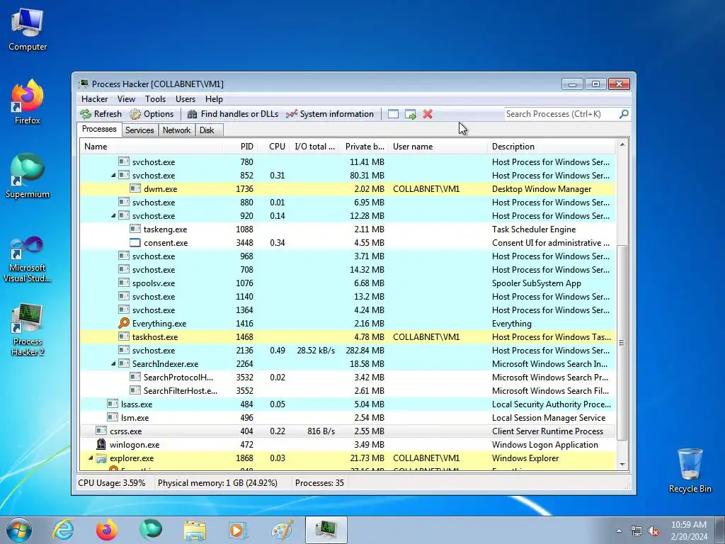Click the Refresh toolbar button

[101, 114]
